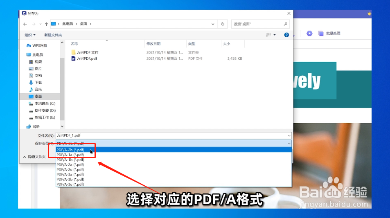This screenshot has width=390, height=218.
Task: Choose PDF/A-3u (*.pdf) option
Action: (174, 184)
